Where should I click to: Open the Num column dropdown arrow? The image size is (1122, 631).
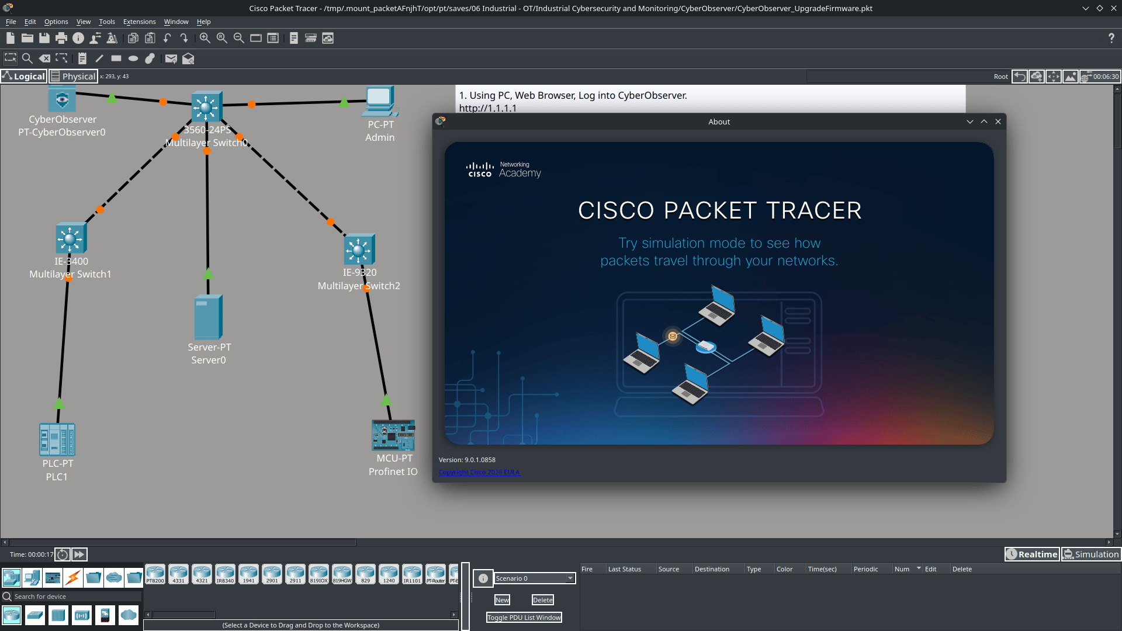pos(919,568)
